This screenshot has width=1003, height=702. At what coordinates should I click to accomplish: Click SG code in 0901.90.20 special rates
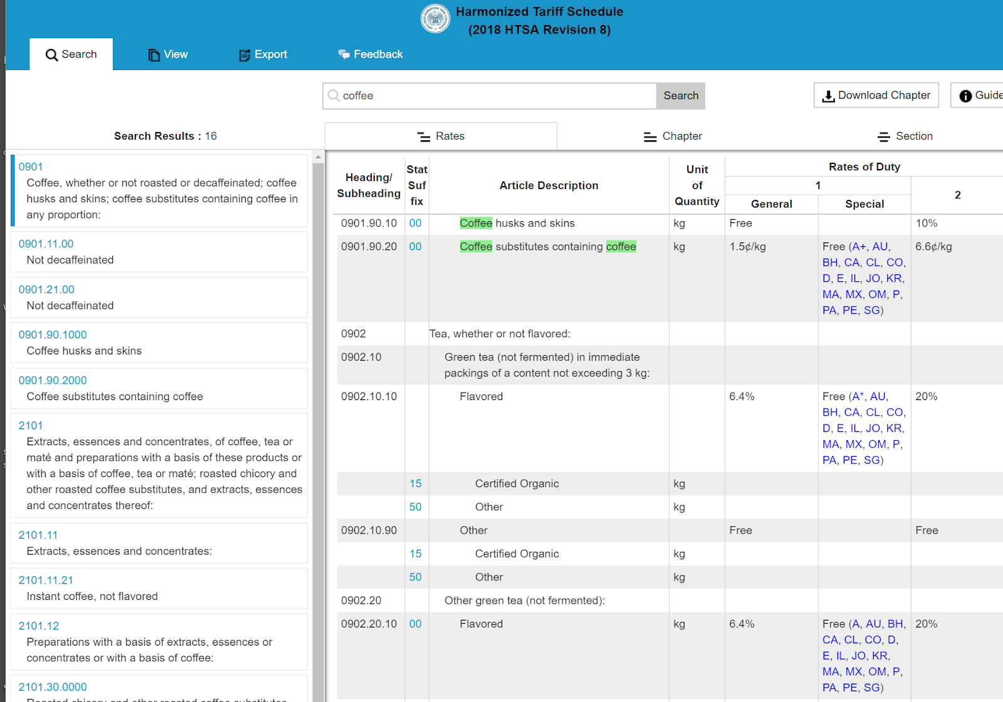pyautogui.click(x=871, y=310)
